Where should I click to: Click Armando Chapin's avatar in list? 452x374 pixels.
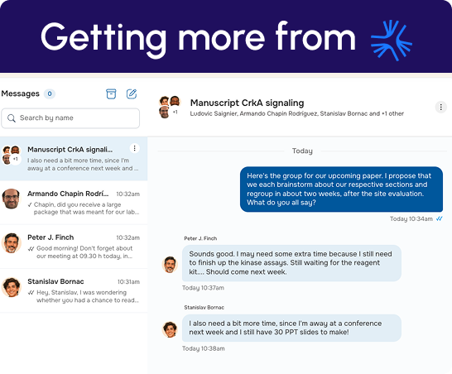(x=11, y=199)
